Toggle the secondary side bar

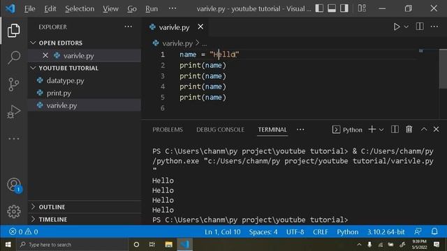point(344,8)
